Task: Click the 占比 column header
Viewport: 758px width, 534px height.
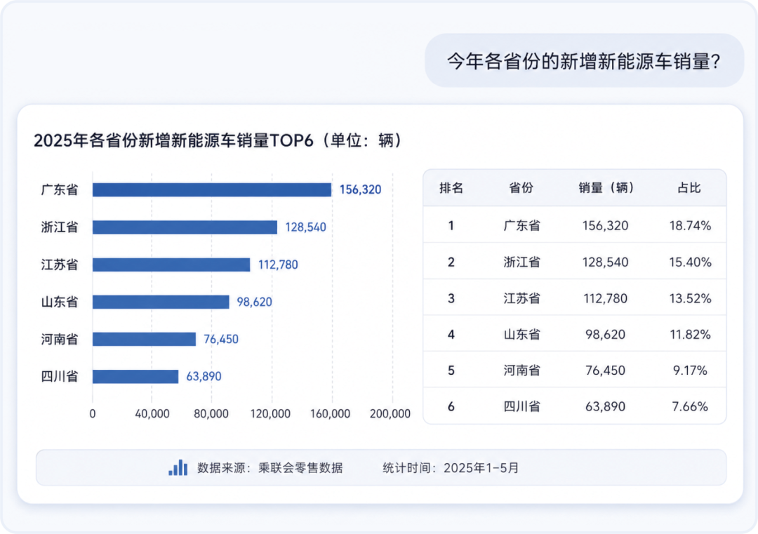Action: pyautogui.click(x=689, y=187)
